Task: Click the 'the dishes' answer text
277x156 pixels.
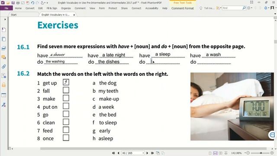Action: [109, 62]
